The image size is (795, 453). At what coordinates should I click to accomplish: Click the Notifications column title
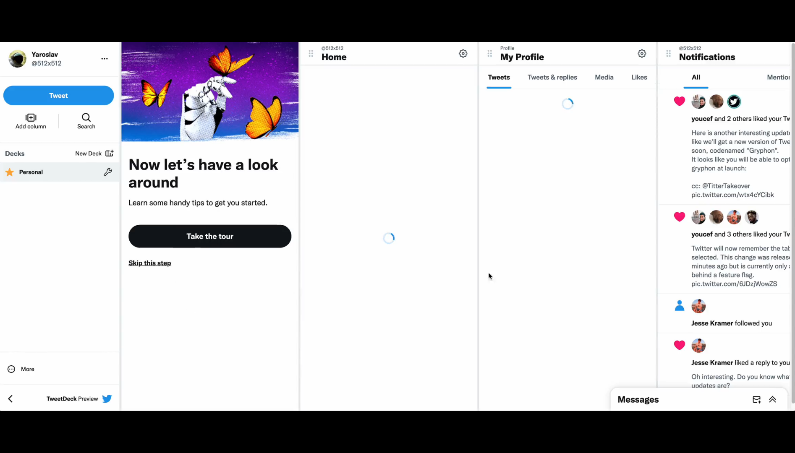point(707,57)
